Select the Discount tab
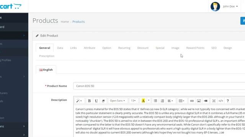Image resolution: width=245 pixels, height=137 pixels. [x=143, y=48]
